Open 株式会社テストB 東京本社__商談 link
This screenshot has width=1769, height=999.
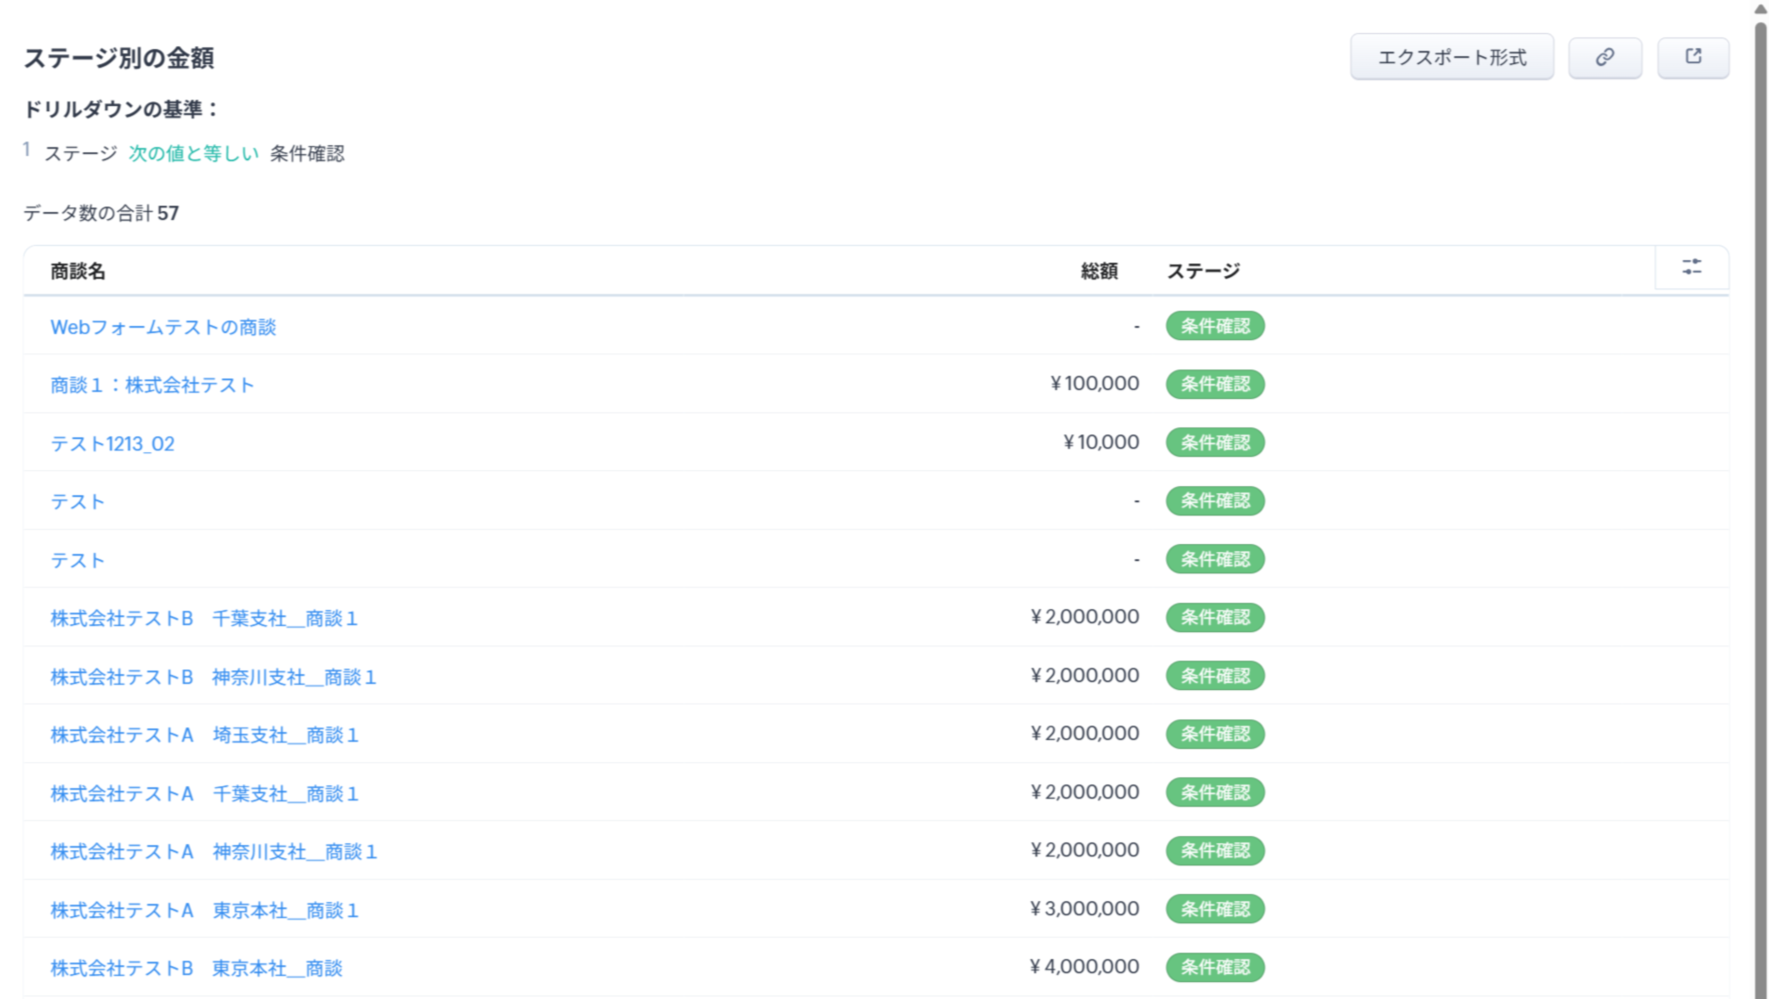click(196, 968)
